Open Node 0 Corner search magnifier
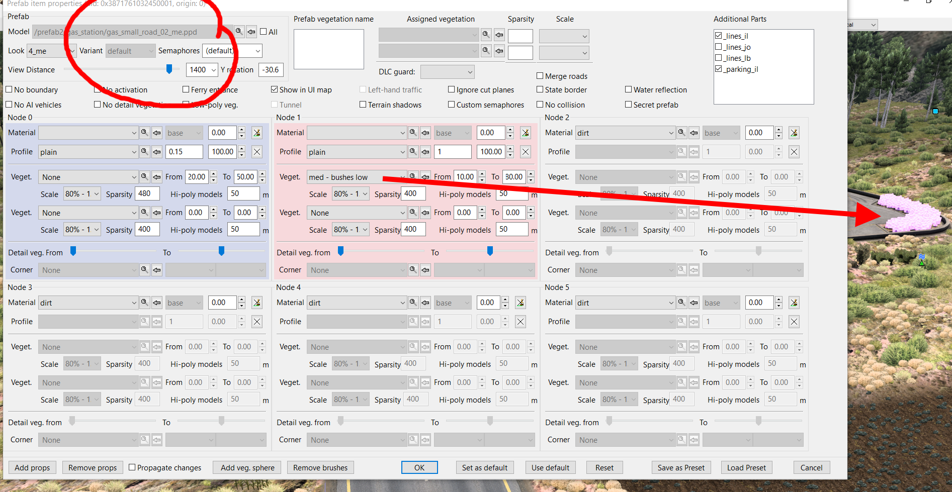This screenshot has width=952, height=492. click(144, 270)
